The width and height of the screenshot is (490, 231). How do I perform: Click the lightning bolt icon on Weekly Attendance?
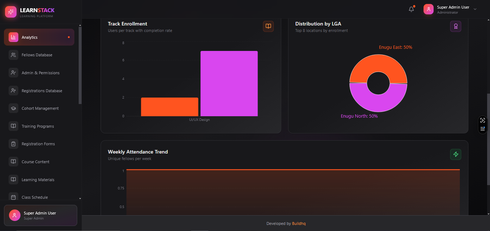(456, 154)
